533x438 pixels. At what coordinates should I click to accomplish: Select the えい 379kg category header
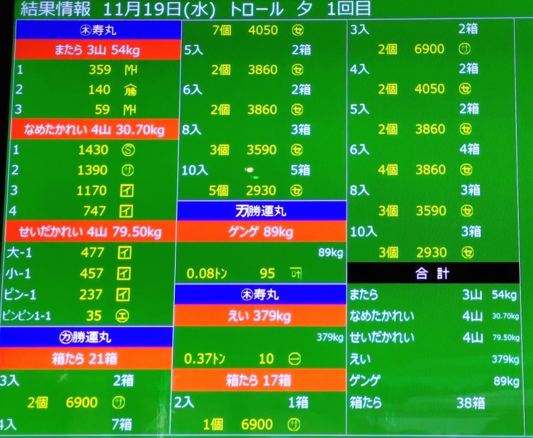259,316
